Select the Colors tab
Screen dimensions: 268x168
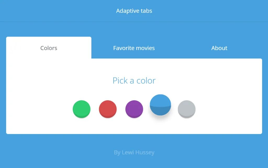(x=49, y=48)
